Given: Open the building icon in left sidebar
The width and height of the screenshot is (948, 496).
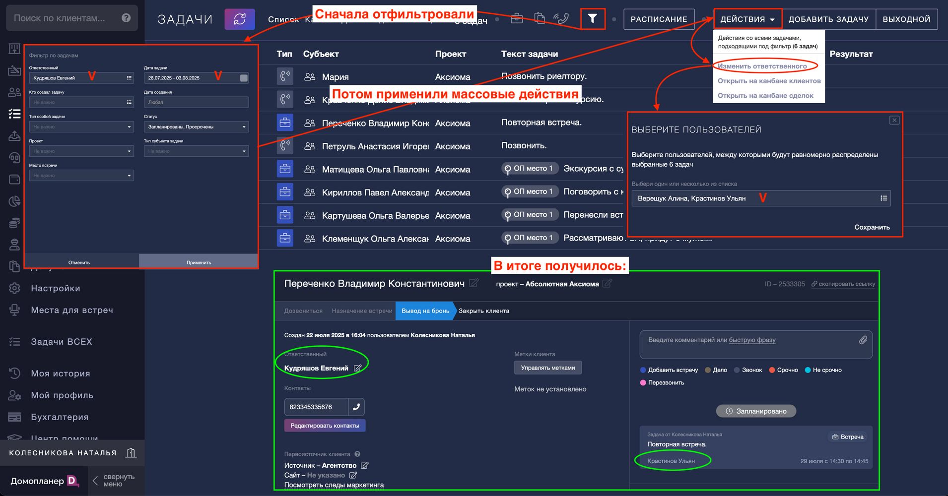Looking at the screenshot, I should pyautogui.click(x=14, y=49).
